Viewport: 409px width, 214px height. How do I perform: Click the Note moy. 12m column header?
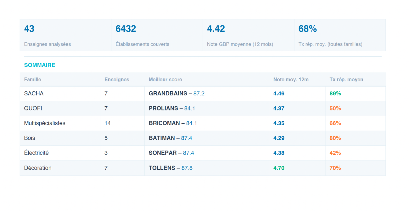point(291,80)
